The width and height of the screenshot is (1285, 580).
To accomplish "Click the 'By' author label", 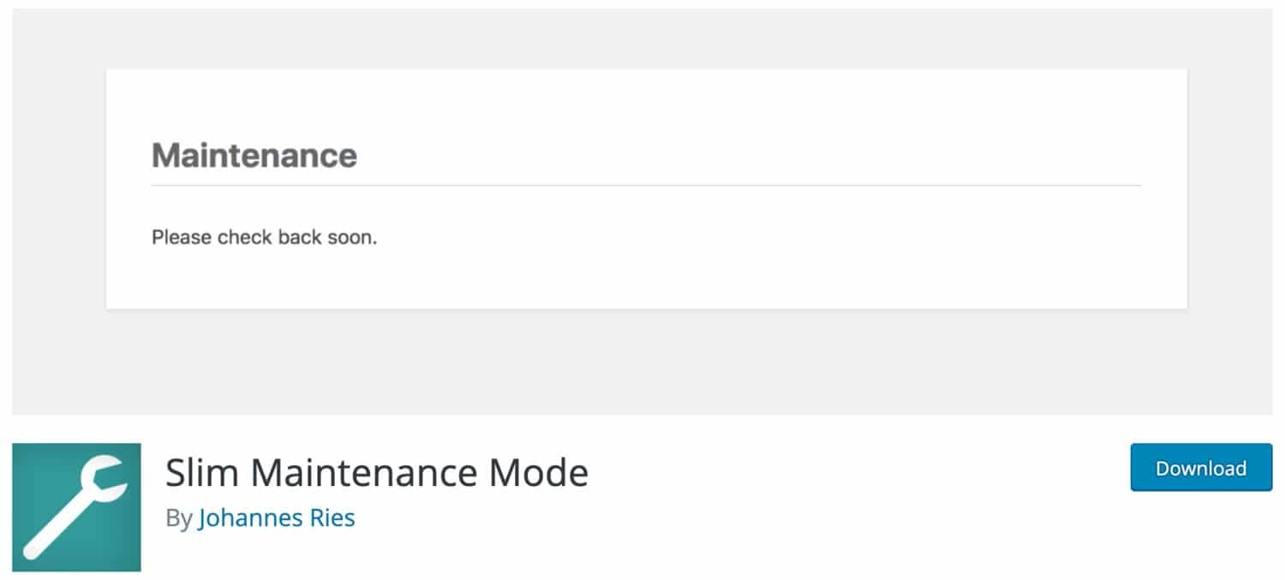I will (177, 518).
